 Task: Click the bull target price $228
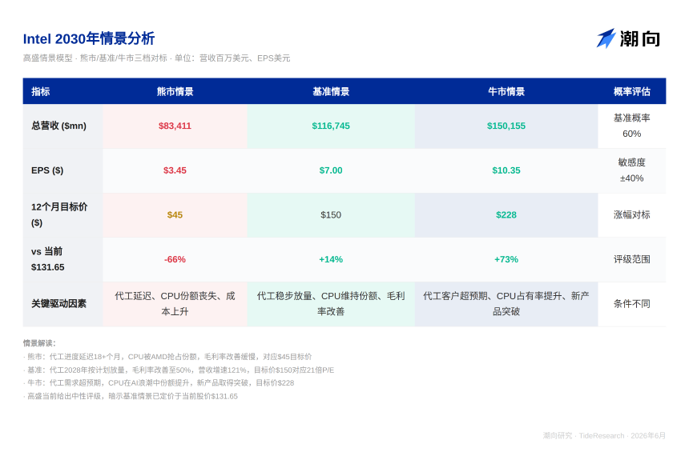tap(506, 215)
